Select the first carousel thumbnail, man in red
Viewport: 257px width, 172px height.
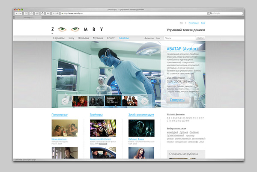click(x=80, y=101)
